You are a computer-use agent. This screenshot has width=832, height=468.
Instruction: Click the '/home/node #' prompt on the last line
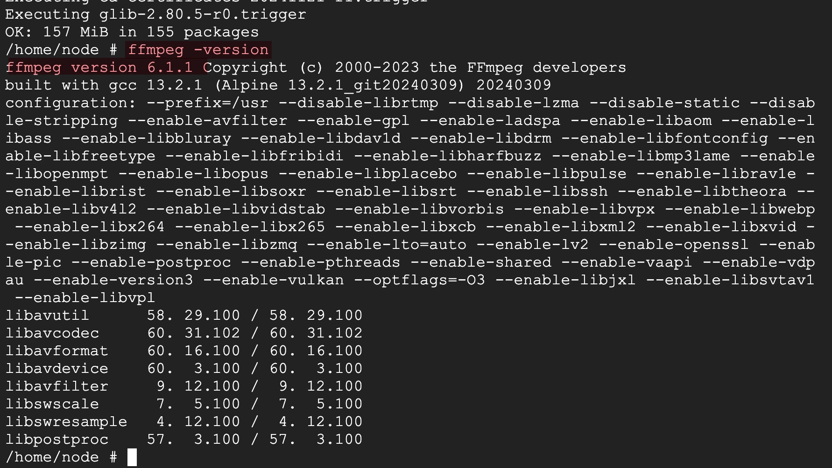pos(61,457)
